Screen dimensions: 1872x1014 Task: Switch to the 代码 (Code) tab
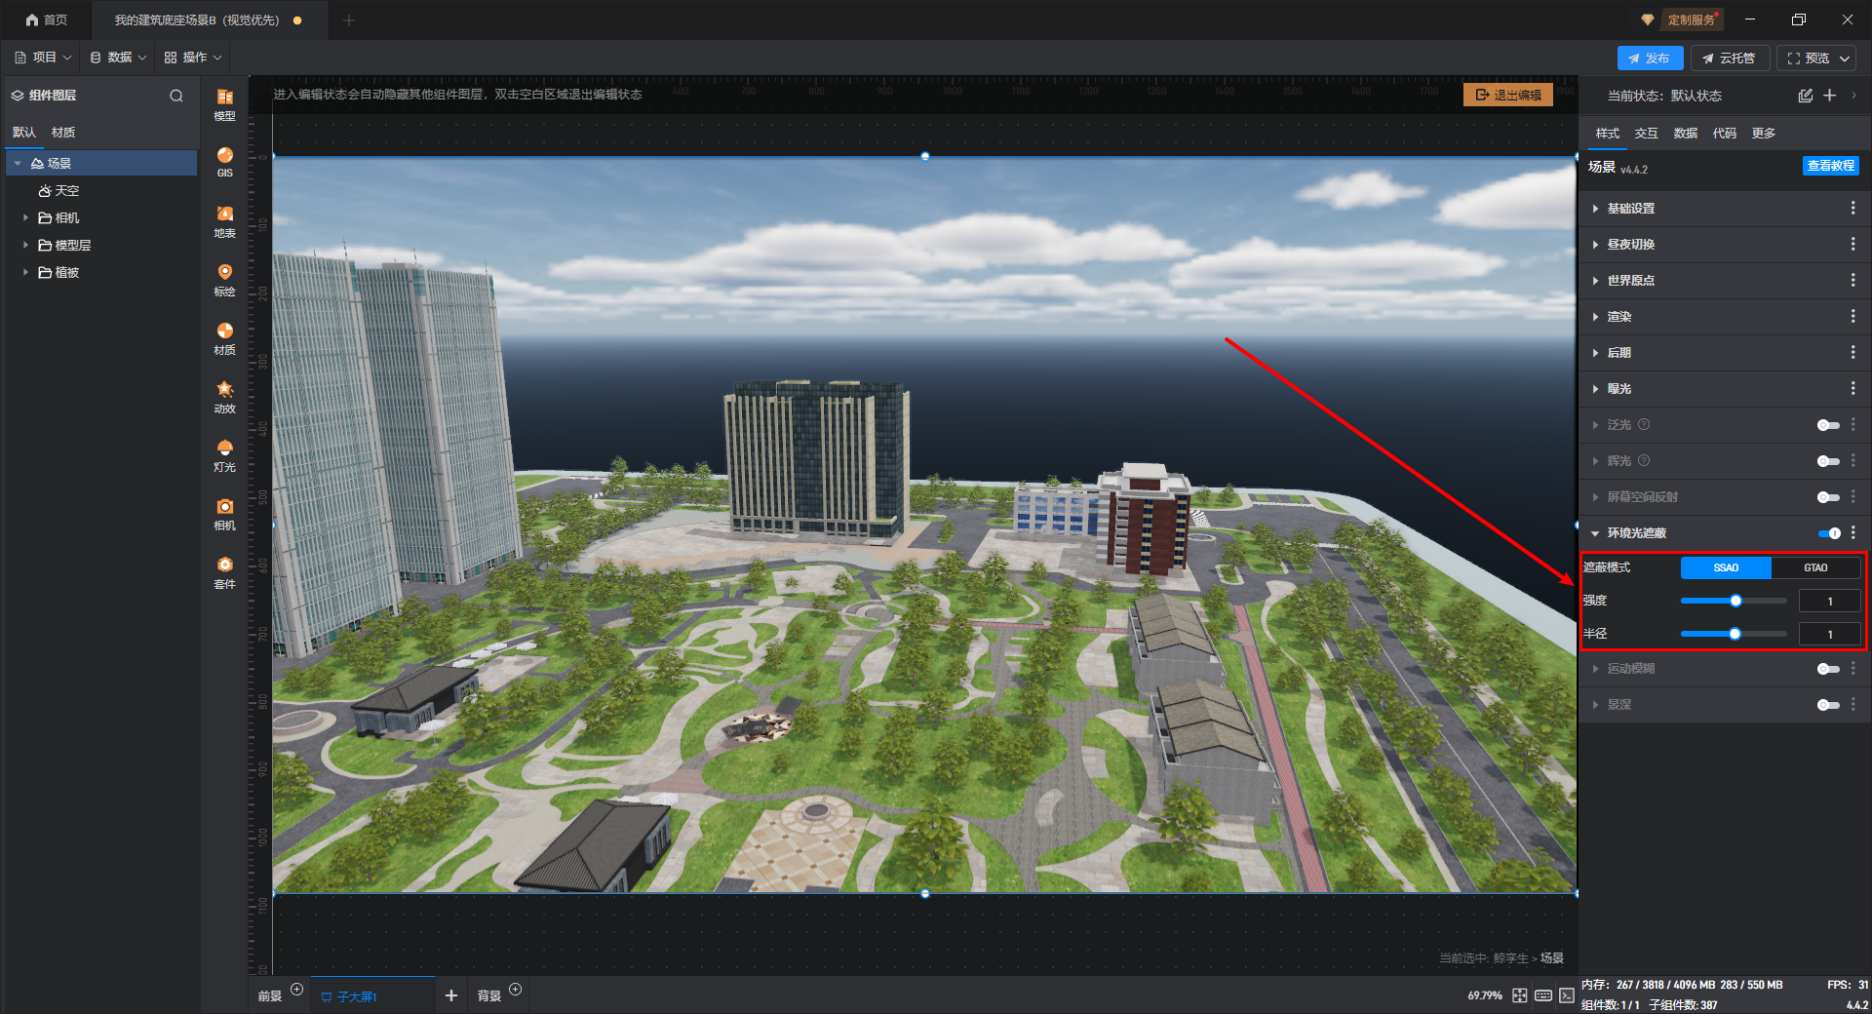[x=1724, y=134]
